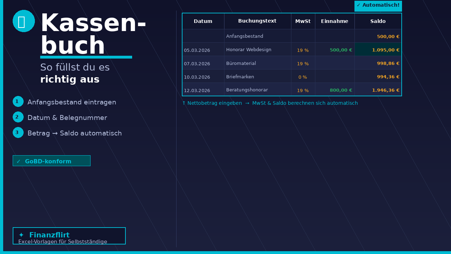Screen dimensions: 451x254
Task: Select the Buchungstext column header
Action: coord(257,21)
